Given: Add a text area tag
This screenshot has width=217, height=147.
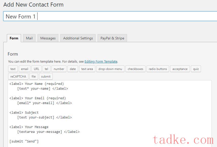Looking at the screenshot, I should (x=87, y=69).
